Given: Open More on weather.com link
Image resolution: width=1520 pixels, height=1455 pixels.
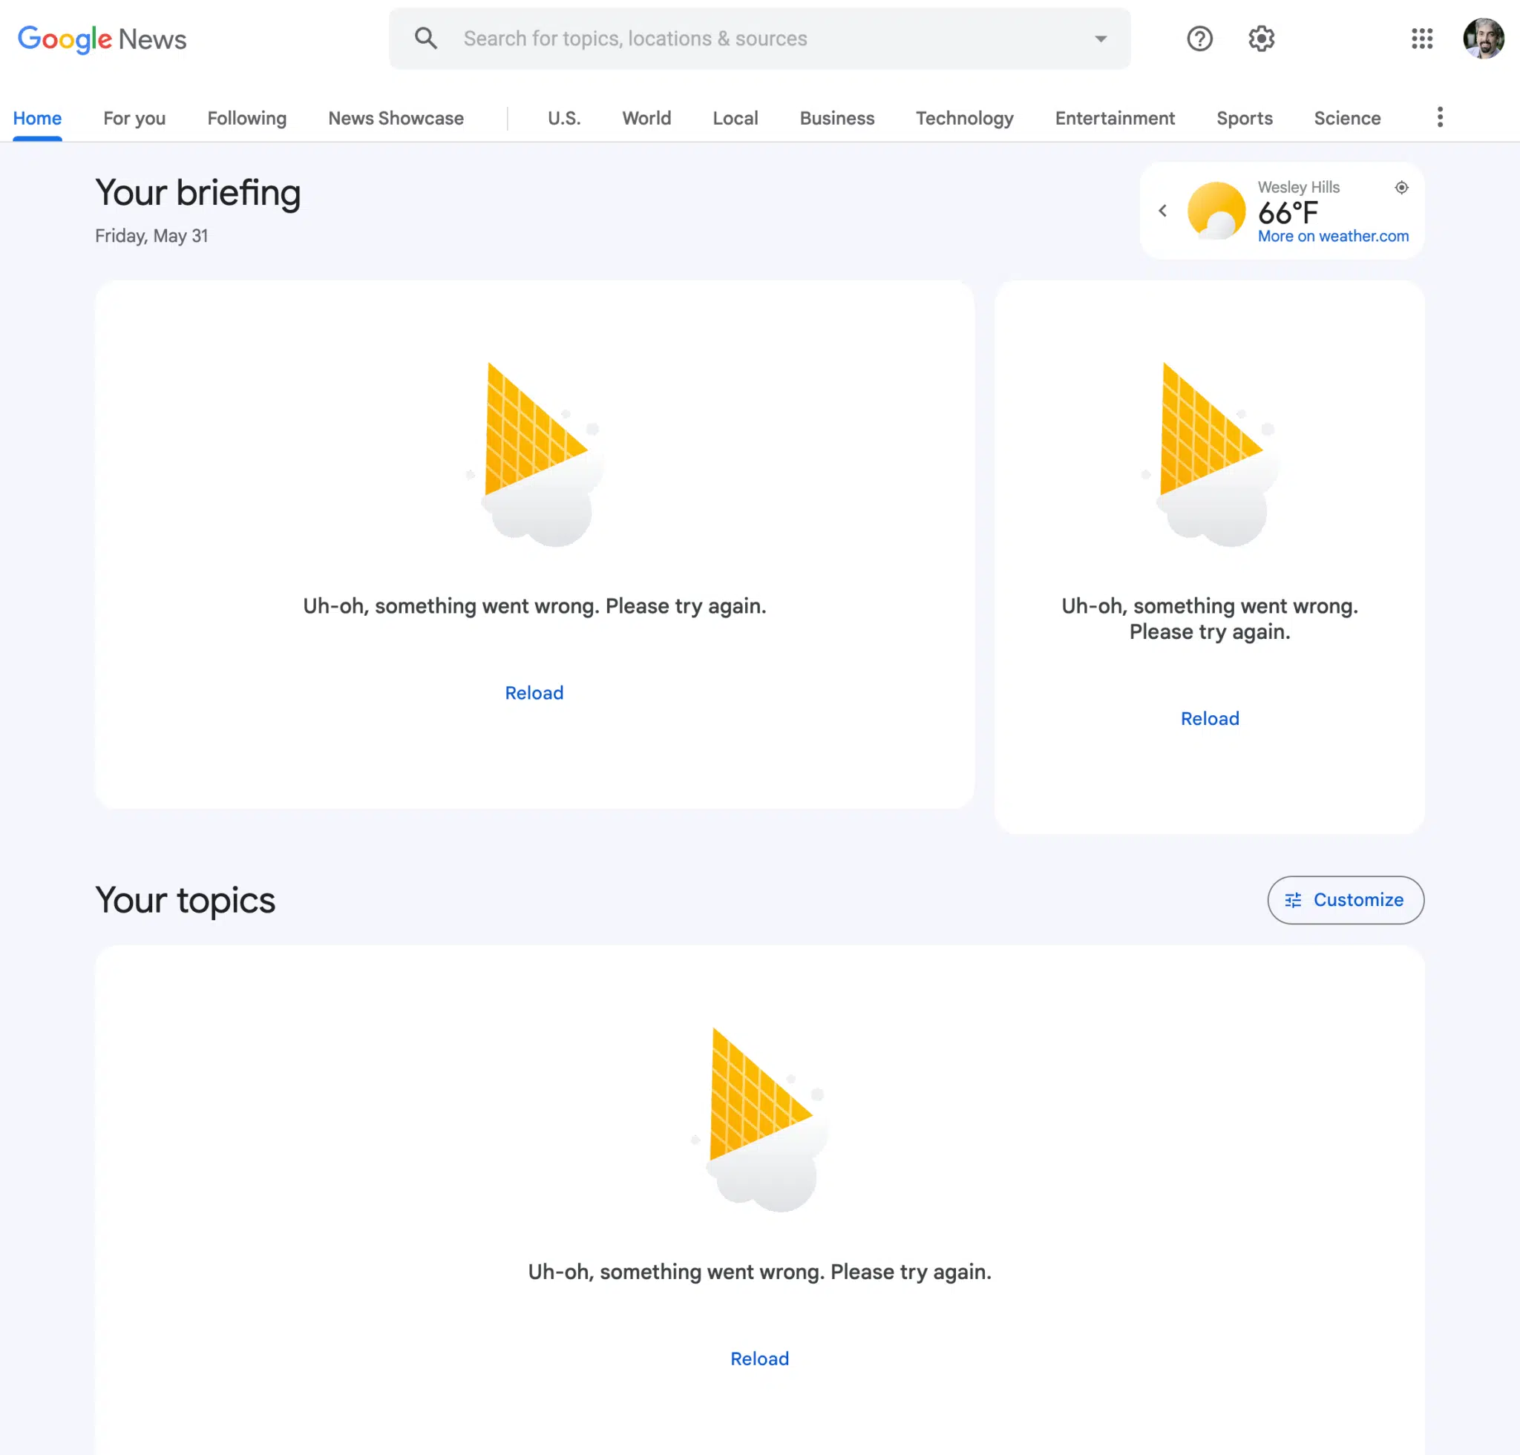Looking at the screenshot, I should [x=1332, y=237].
